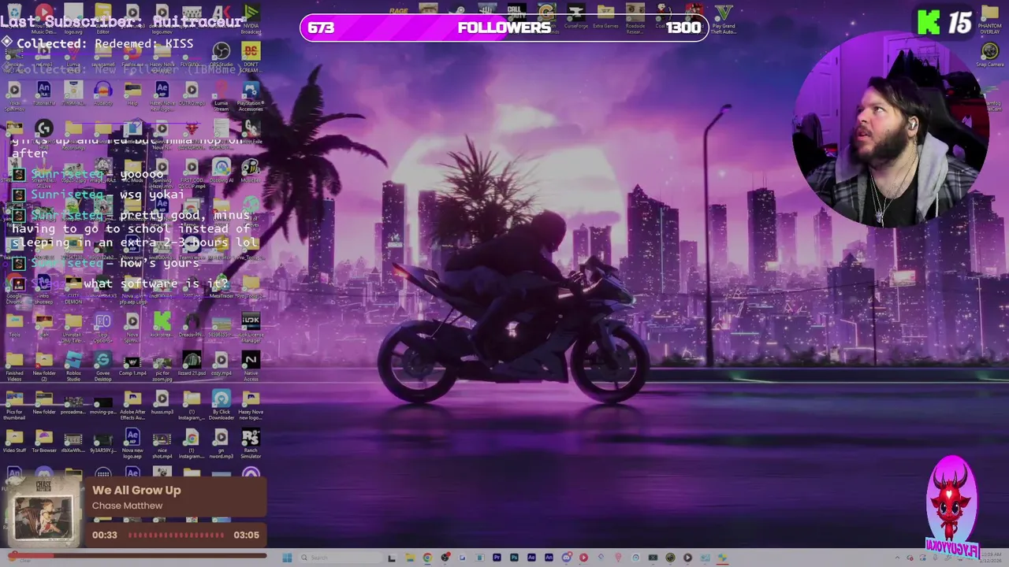Select the Finished Videos folder
This screenshot has height=567, width=1009.
(x=14, y=366)
